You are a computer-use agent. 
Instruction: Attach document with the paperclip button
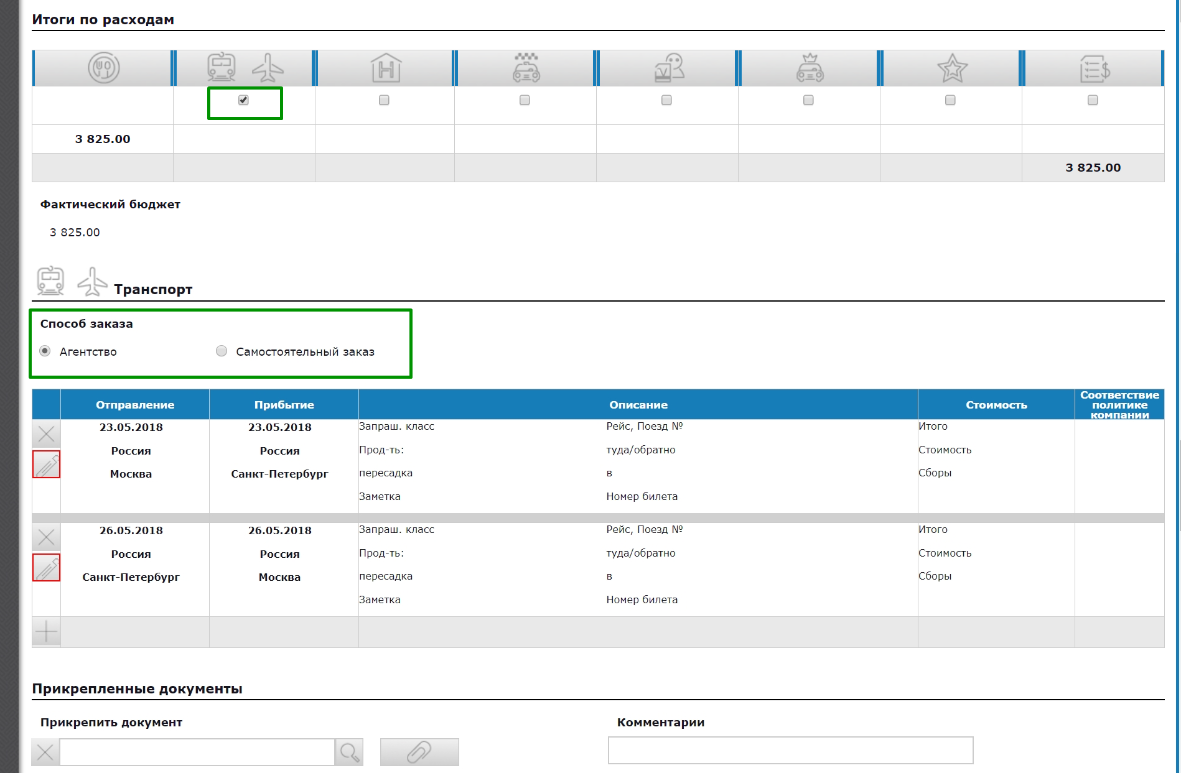[419, 752]
